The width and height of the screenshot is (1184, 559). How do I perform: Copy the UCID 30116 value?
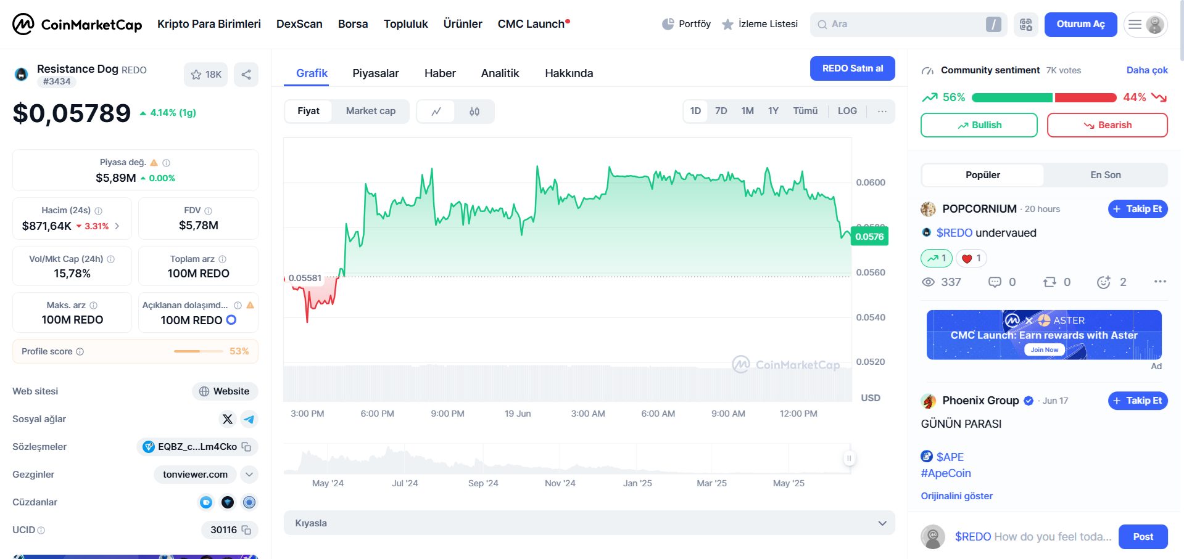tap(246, 530)
